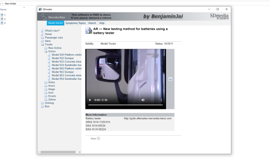270x164 pixels.
Task: Play the battery tester video
Action: click(x=90, y=100)
